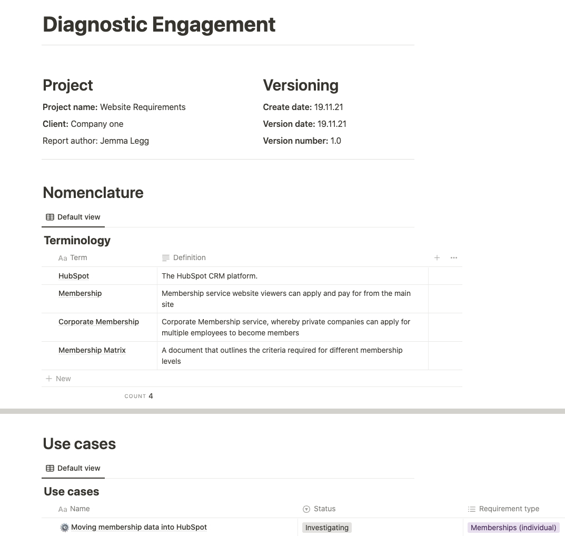Switch to the Default view tab under Use cases
The image size is (565, 536).
[78, 468]
